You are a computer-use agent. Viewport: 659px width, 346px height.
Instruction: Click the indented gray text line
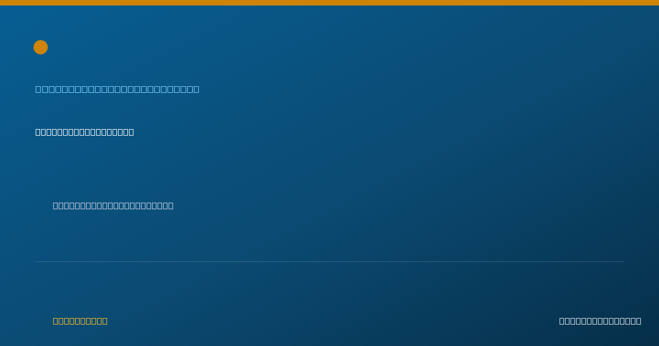(x=113, y=205)
